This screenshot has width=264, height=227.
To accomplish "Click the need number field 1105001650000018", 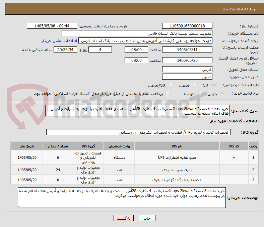I will click(x=187, y=26).
